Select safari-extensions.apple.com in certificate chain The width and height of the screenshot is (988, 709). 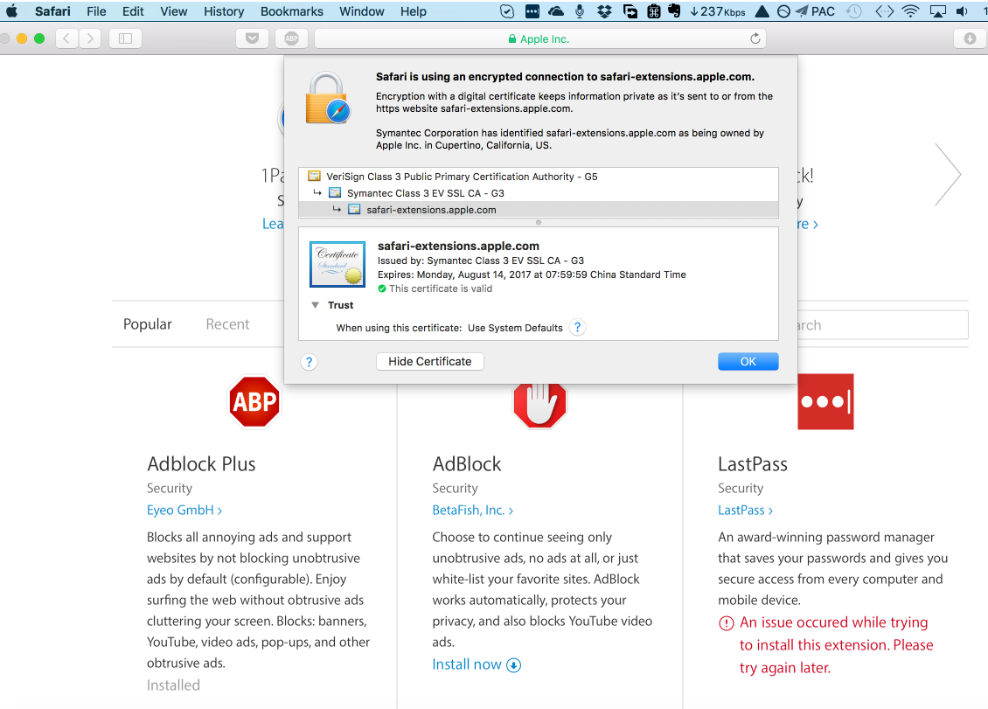539,209
